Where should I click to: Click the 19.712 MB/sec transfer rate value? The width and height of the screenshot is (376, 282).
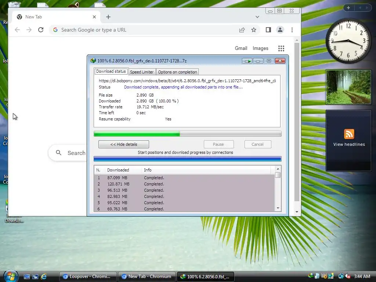(x=150, y=107)
